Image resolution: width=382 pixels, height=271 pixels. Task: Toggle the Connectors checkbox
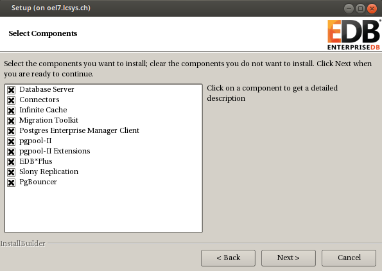point(11,100)
